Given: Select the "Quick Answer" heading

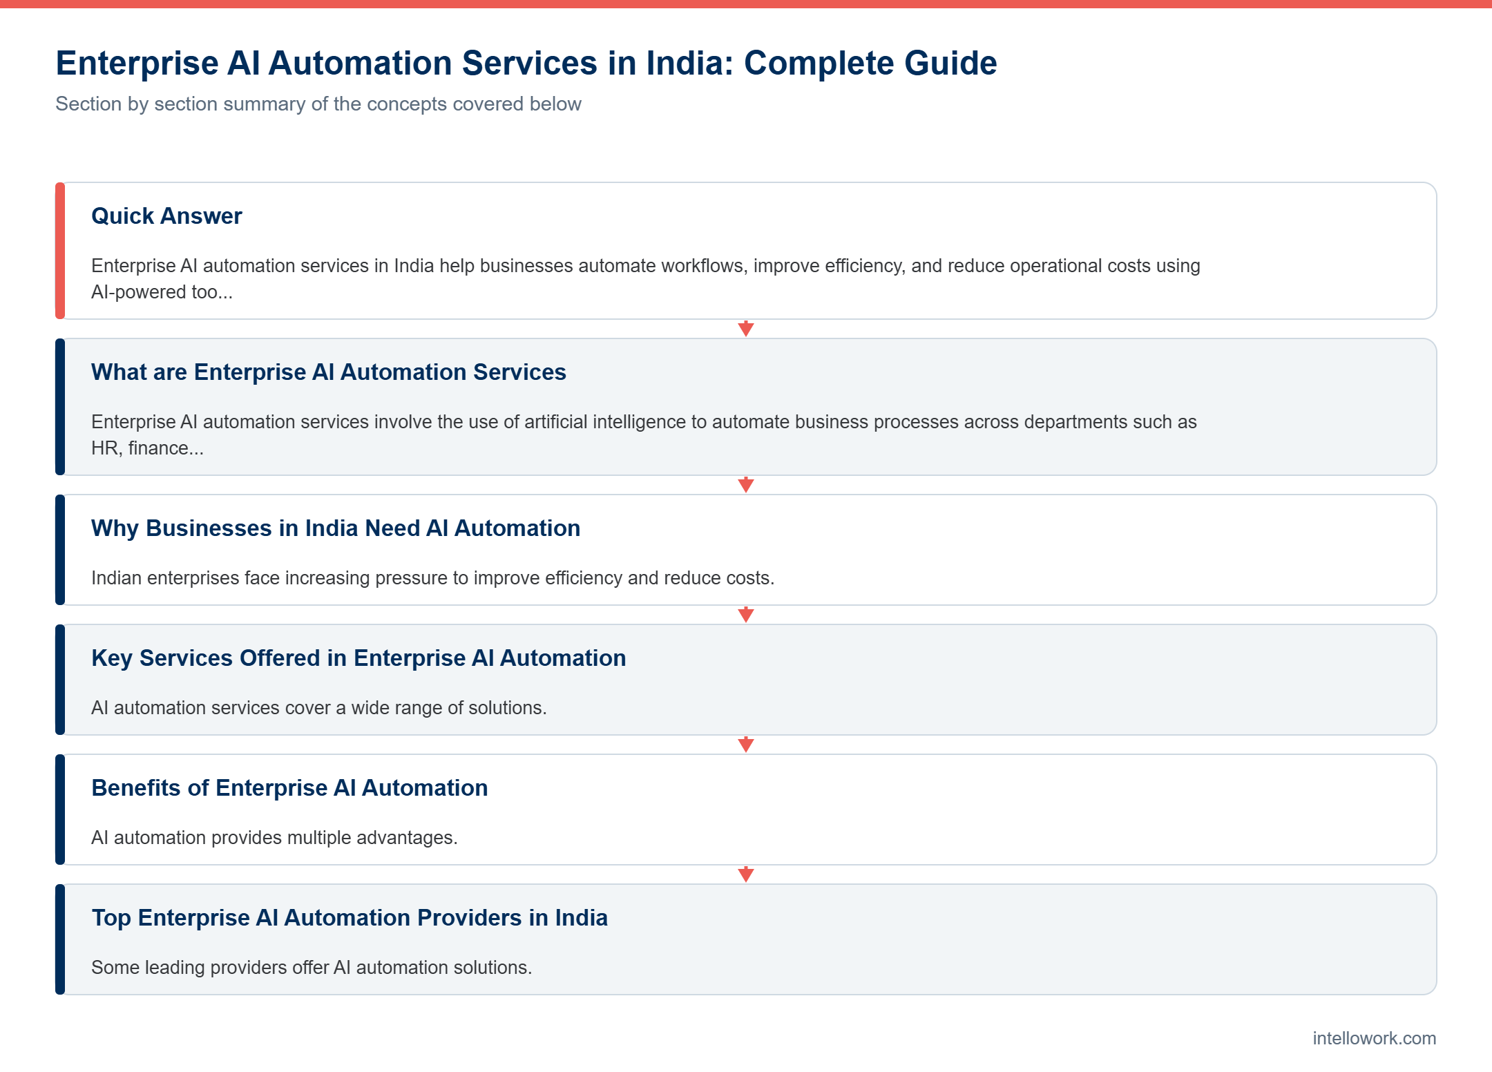Looking at the screenshot, I should coord(166,216).
